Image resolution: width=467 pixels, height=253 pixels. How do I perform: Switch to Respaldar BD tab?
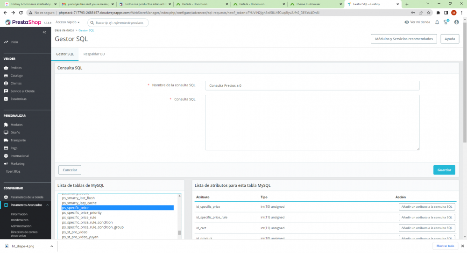point(94,54)
